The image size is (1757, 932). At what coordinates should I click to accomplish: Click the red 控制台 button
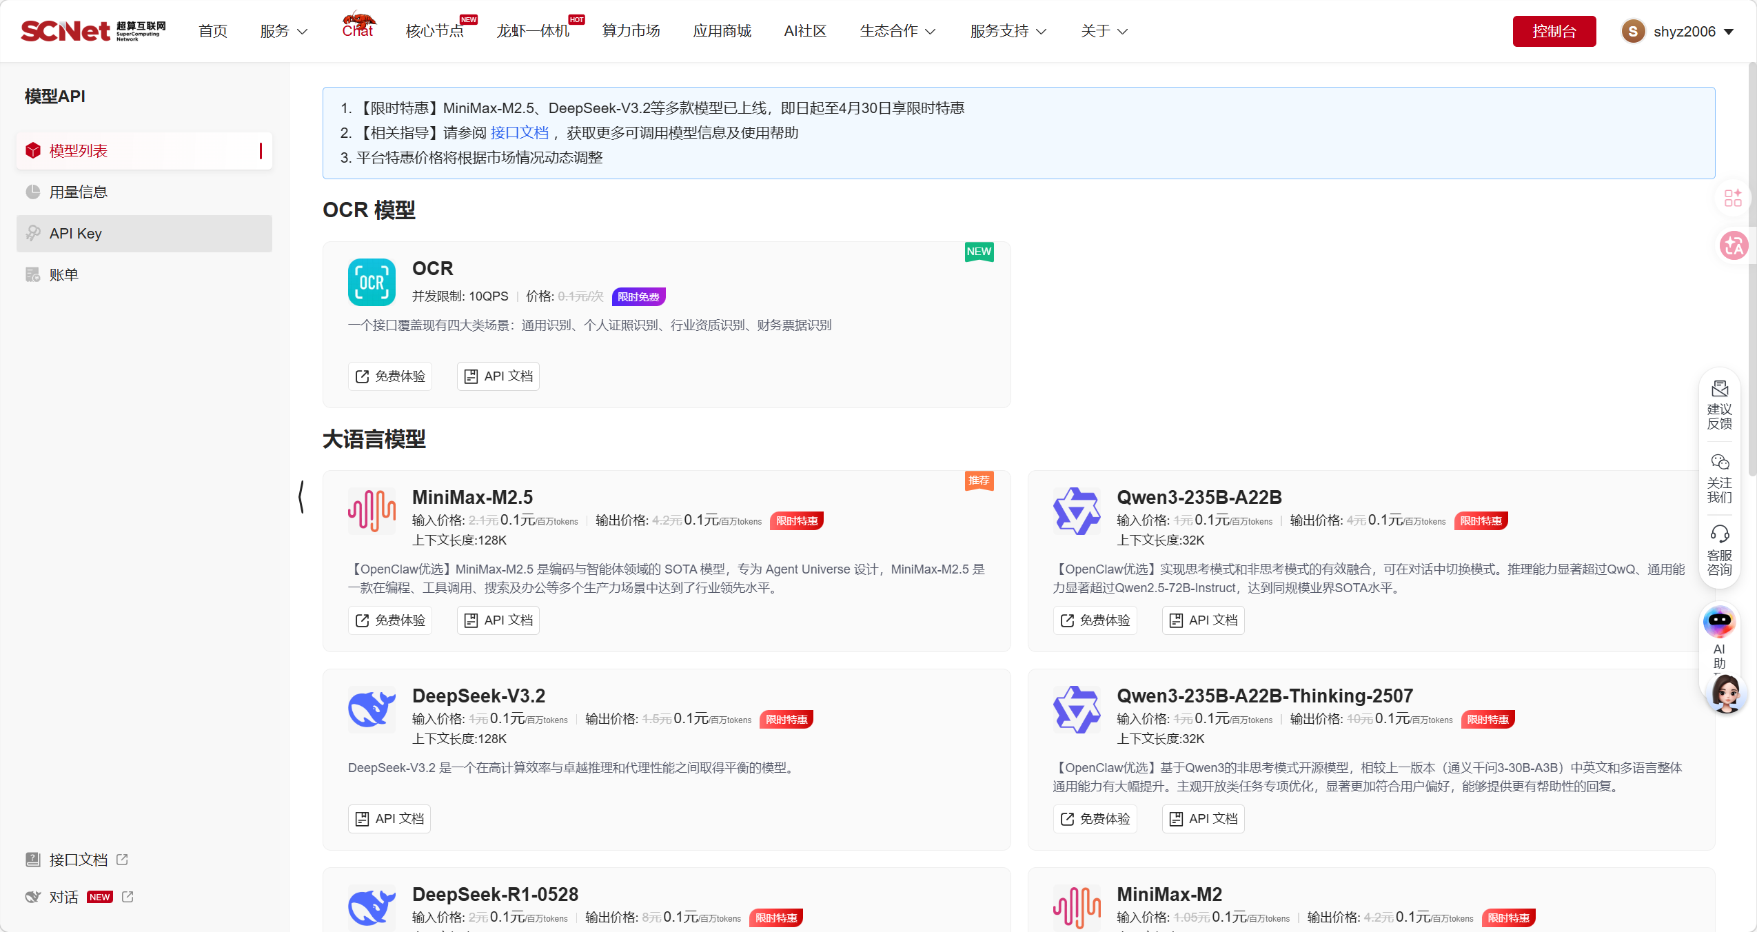(x=1554, y=31)
